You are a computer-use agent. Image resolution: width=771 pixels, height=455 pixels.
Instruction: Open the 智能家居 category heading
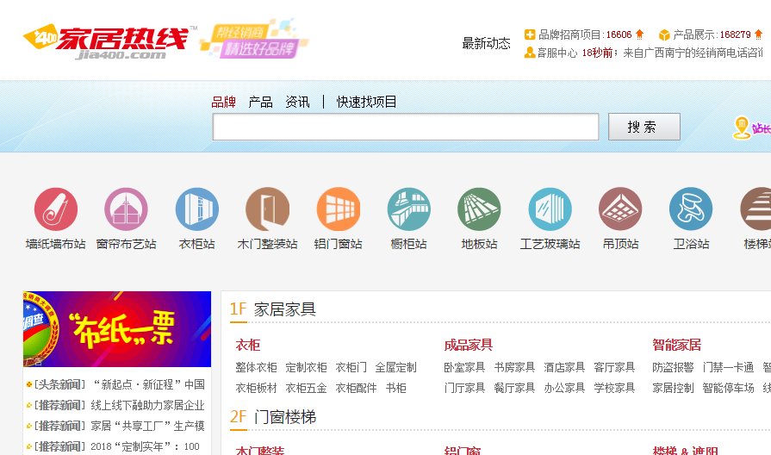click(676, 345)
